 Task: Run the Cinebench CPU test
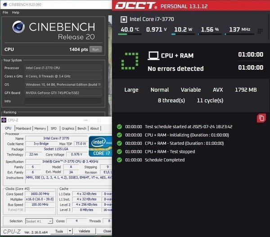point(95,49)
